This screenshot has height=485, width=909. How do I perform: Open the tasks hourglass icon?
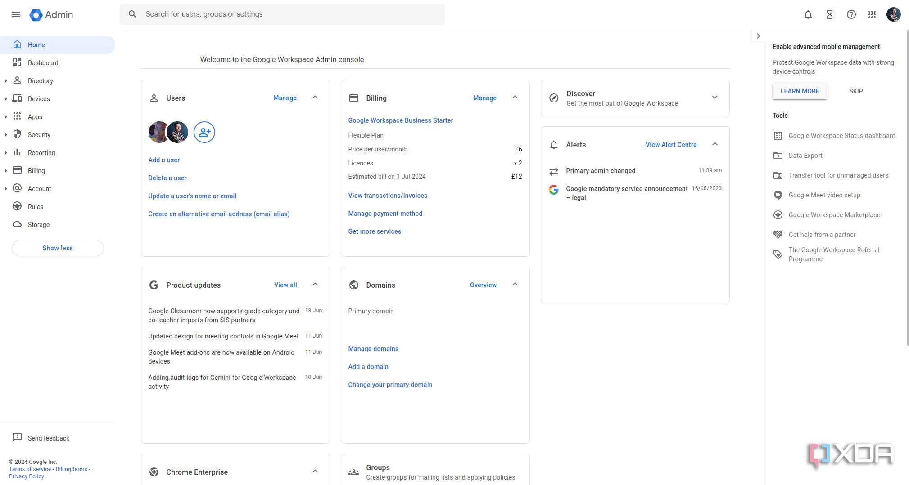(830, 14)
